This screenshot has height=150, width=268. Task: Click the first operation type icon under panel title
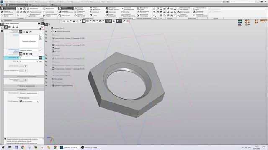click(x=6, y=27)
